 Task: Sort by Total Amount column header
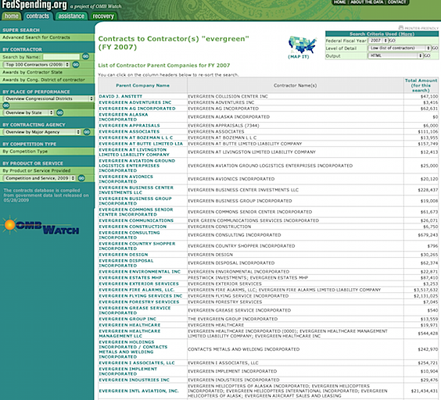[x=421, y=85]
